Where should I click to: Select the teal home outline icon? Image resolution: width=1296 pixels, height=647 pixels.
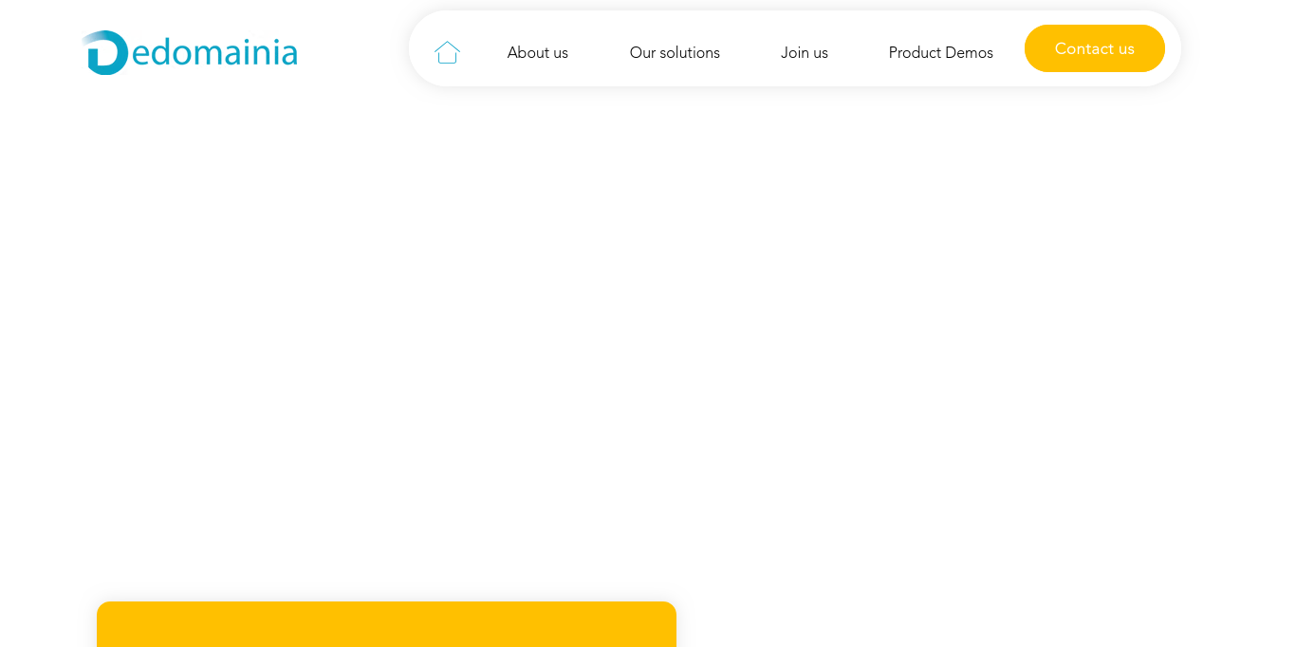click(447, 52)
